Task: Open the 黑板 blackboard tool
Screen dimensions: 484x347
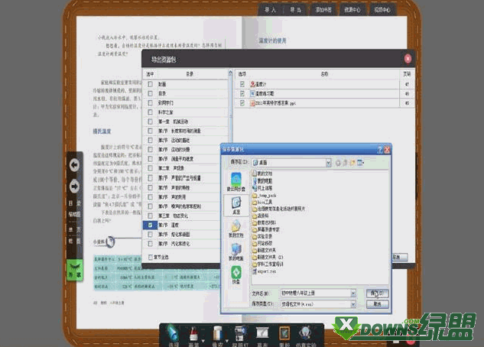Action: 284,336
